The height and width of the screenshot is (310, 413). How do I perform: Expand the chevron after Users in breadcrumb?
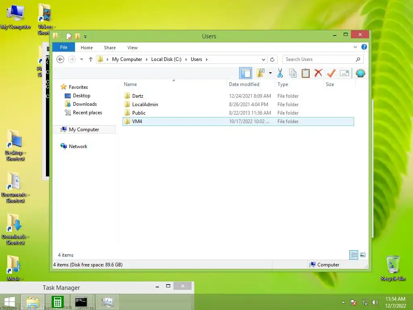coord(207,59)
